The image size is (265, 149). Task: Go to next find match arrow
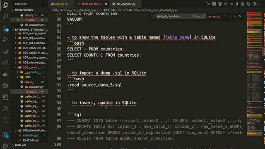pyautogui.click(x=230, y=16)
